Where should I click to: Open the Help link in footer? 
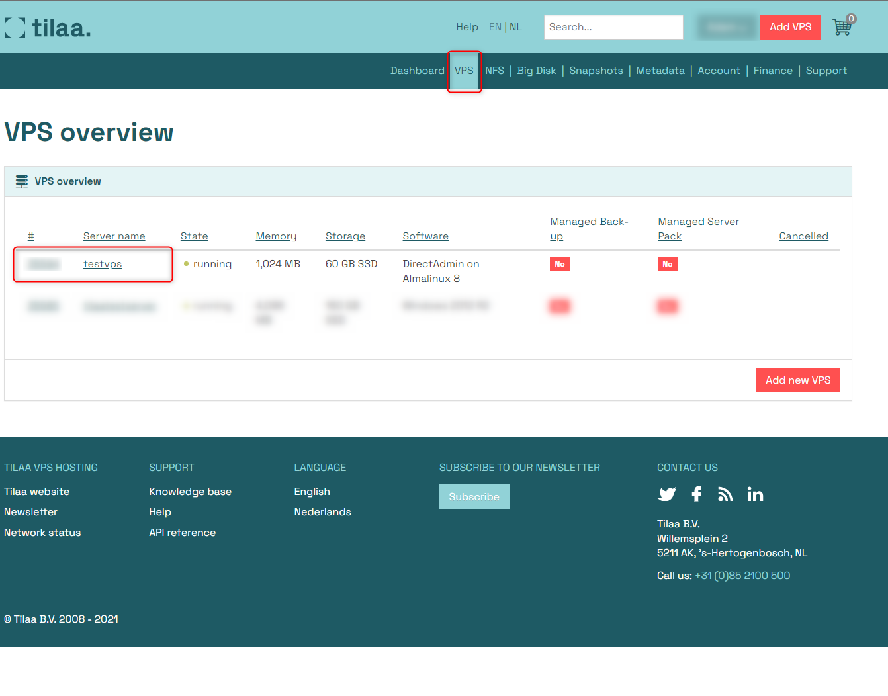[160, 512]
